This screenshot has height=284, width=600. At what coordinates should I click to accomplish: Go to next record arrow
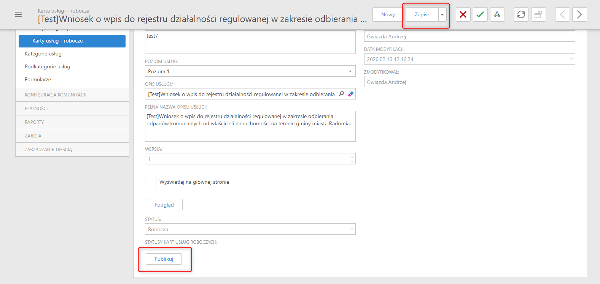click(579, 14)
